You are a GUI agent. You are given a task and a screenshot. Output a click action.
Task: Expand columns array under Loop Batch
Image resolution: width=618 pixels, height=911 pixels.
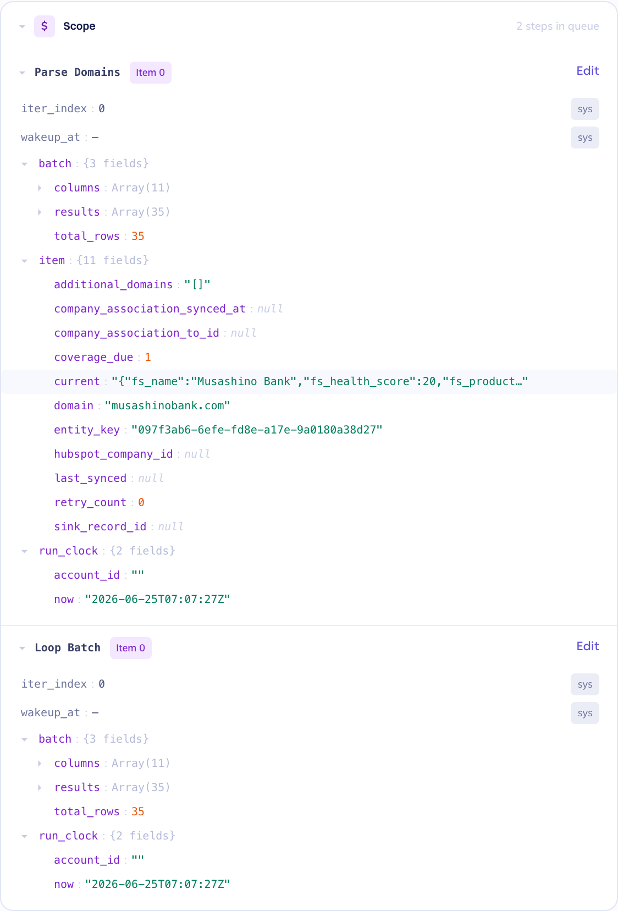click(40, 764)
